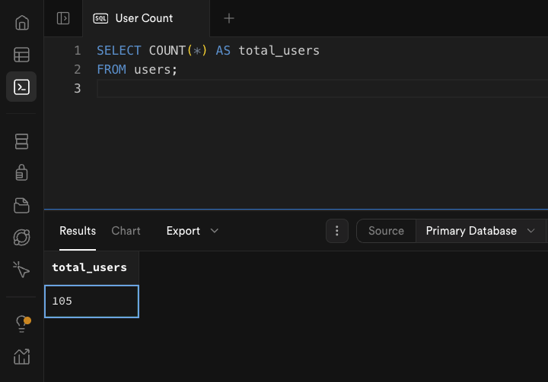This screenshot has width=548, height=382.
Task: Click the FROM keyword in line 2
Action: click(111, 69)
